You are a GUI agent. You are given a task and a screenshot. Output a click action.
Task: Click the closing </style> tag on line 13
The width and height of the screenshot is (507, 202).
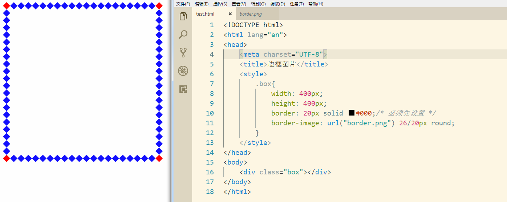coord(255,143)
